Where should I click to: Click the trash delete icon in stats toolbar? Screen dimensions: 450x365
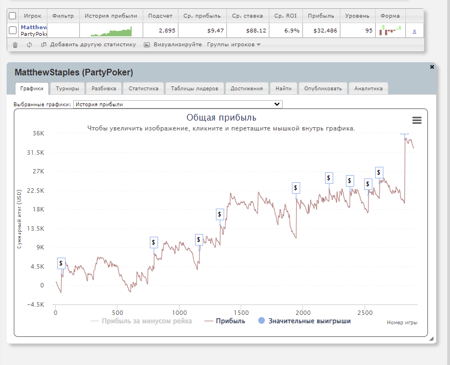click(x=15, y=45)
